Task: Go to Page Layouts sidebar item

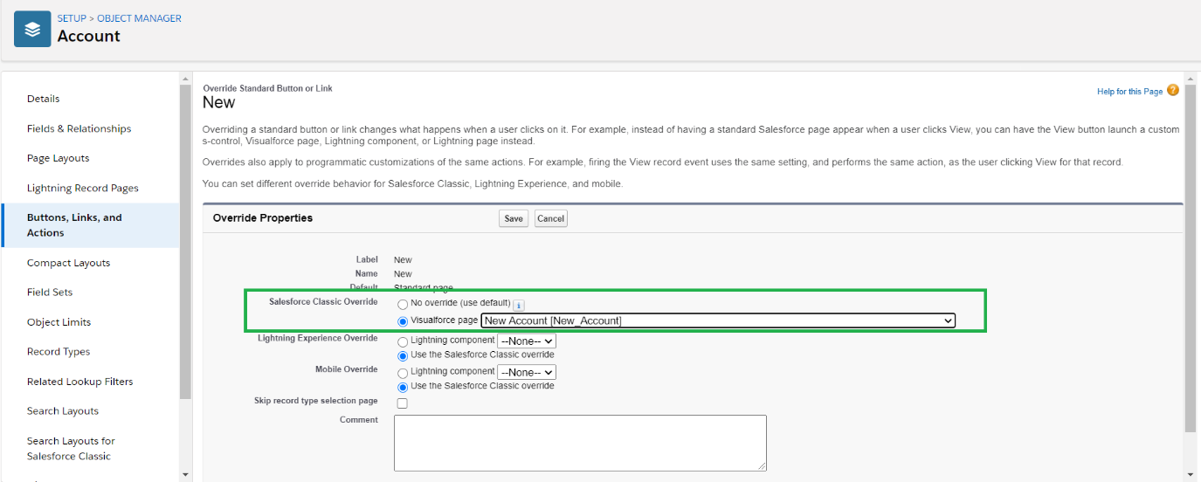Action: pos(58,158)
